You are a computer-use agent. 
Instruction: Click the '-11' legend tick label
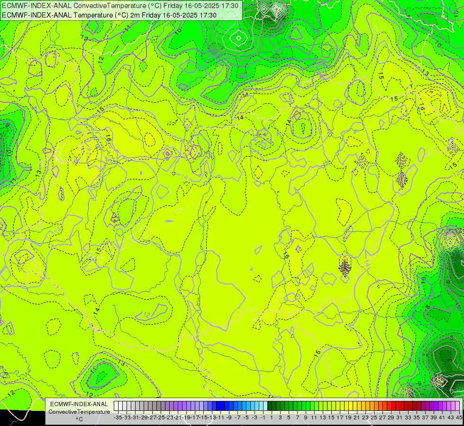(221, 417)
